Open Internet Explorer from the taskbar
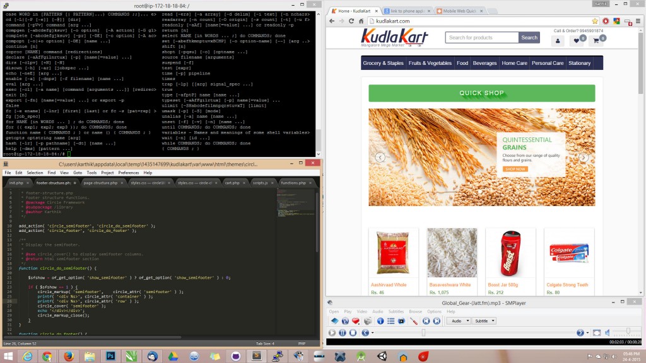 [x=27, y=356]
